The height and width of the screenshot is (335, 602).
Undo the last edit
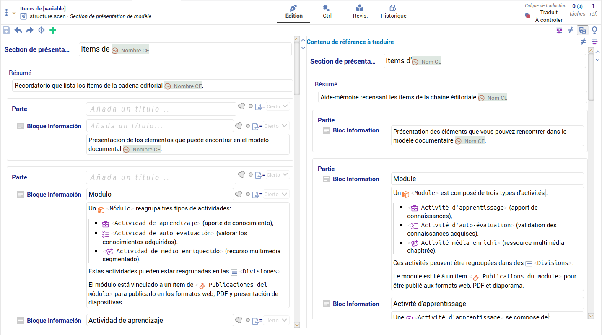[18, 30]
